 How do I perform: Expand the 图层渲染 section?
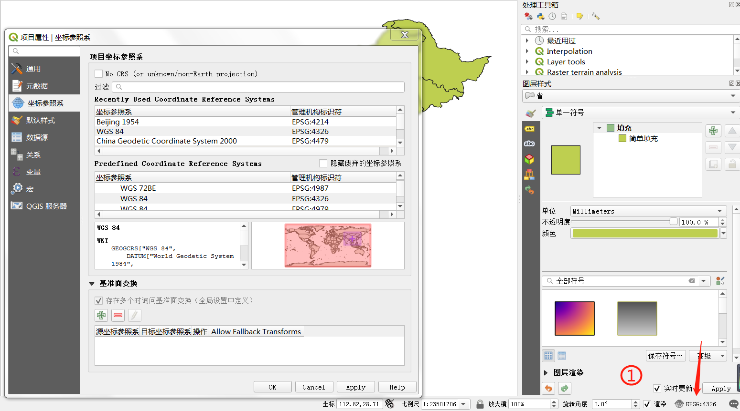[x=546, y=373]
